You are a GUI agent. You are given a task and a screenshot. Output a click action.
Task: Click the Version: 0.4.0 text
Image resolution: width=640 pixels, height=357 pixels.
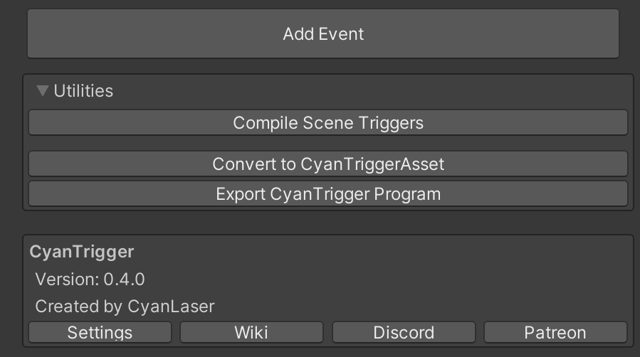click(x=90, y=279)
